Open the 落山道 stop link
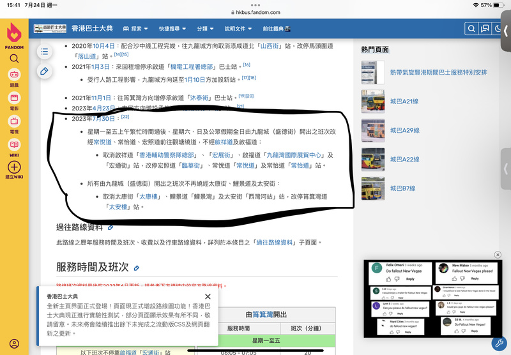511x355 pixels. pyautogui.click(x=87, y=56)
